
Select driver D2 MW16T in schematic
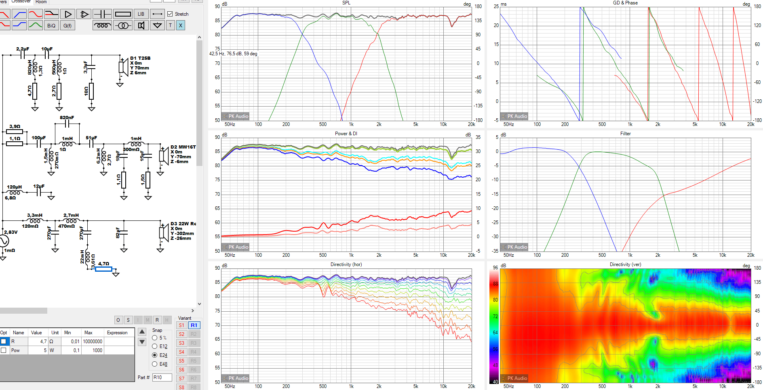pyautogui.click(x=164, y=155)
